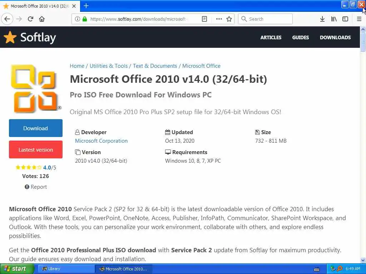Click the magnifier tray icon
This screenshot has width=366, height=274.
click(340, 269)
